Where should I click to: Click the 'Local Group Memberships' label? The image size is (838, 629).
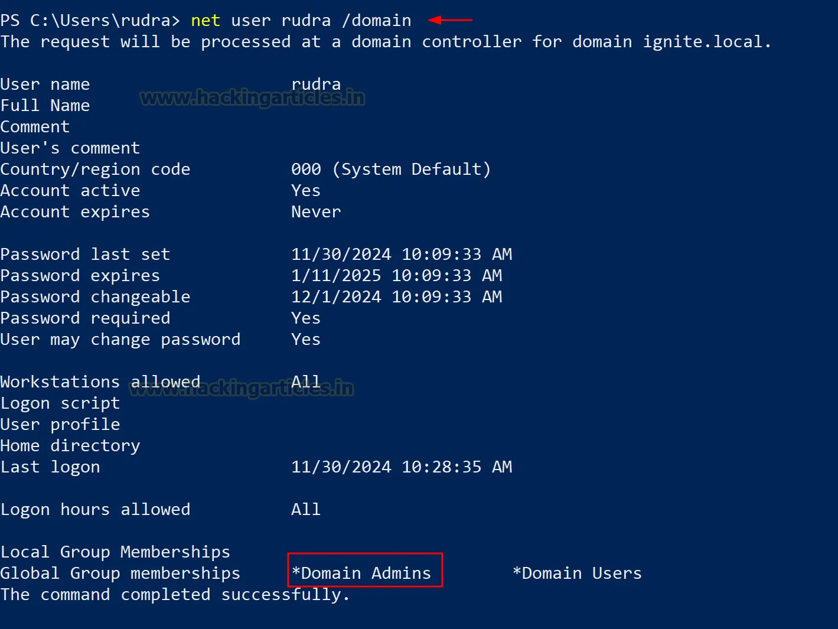pos(115,552)
